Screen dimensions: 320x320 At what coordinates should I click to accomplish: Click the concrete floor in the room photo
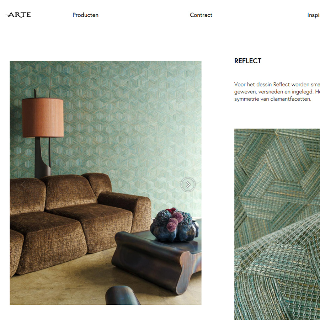[x=61, y=290]
